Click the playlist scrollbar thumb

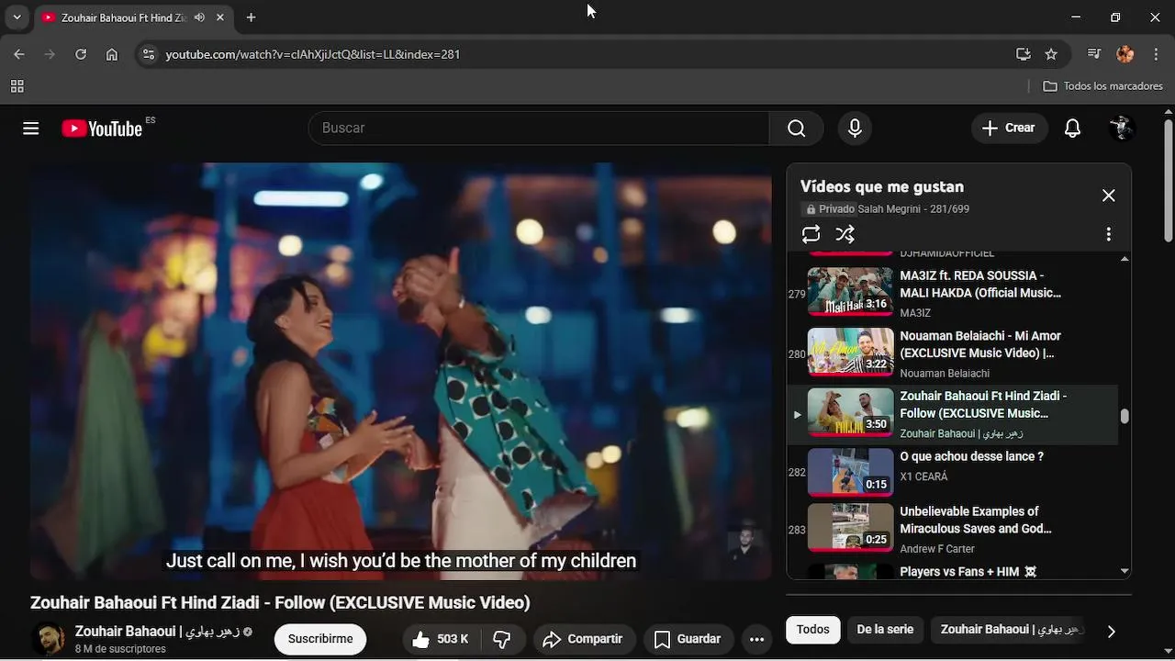pyautogui.click(x=1125, y=416)
